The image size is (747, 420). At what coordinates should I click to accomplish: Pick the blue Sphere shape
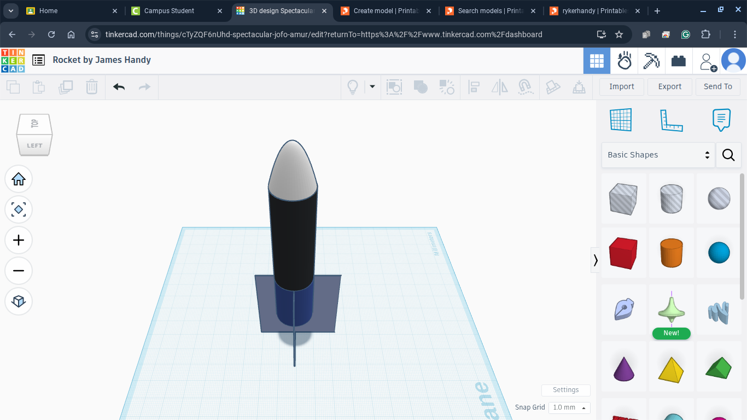point(719,253)
